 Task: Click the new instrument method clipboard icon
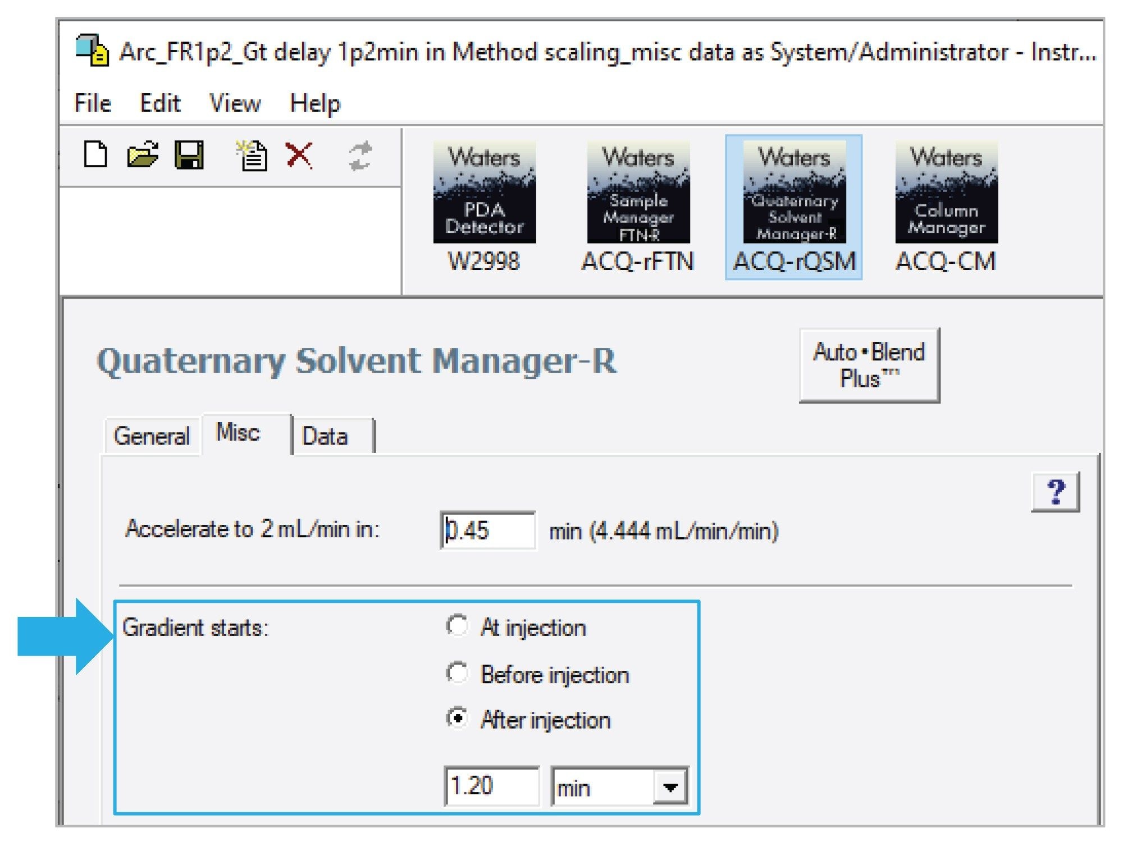pos(251,155)
